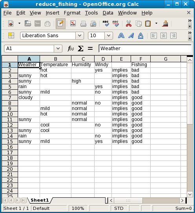Expand the Liberation Sans font dropdown
Viewport: 195px width, 213px height.
[80, 36]
